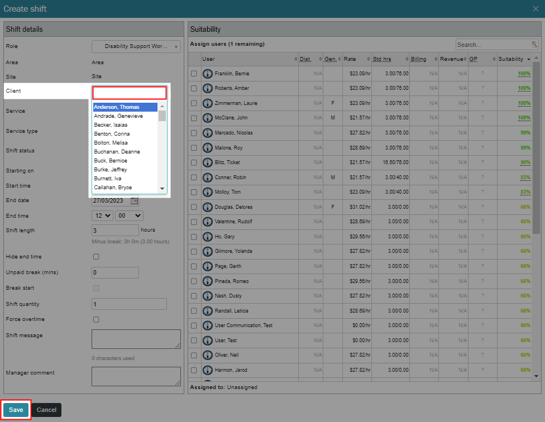Open info icon for McClane, John
This screenshot has height=422, width=545.
(208, 118)
